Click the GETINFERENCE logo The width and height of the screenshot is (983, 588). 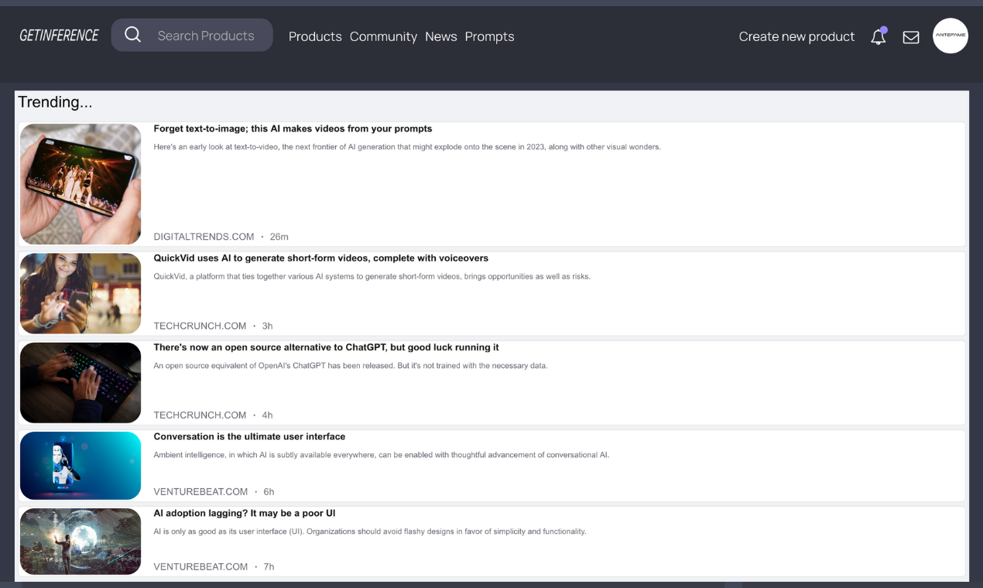(x=59, y=36)
